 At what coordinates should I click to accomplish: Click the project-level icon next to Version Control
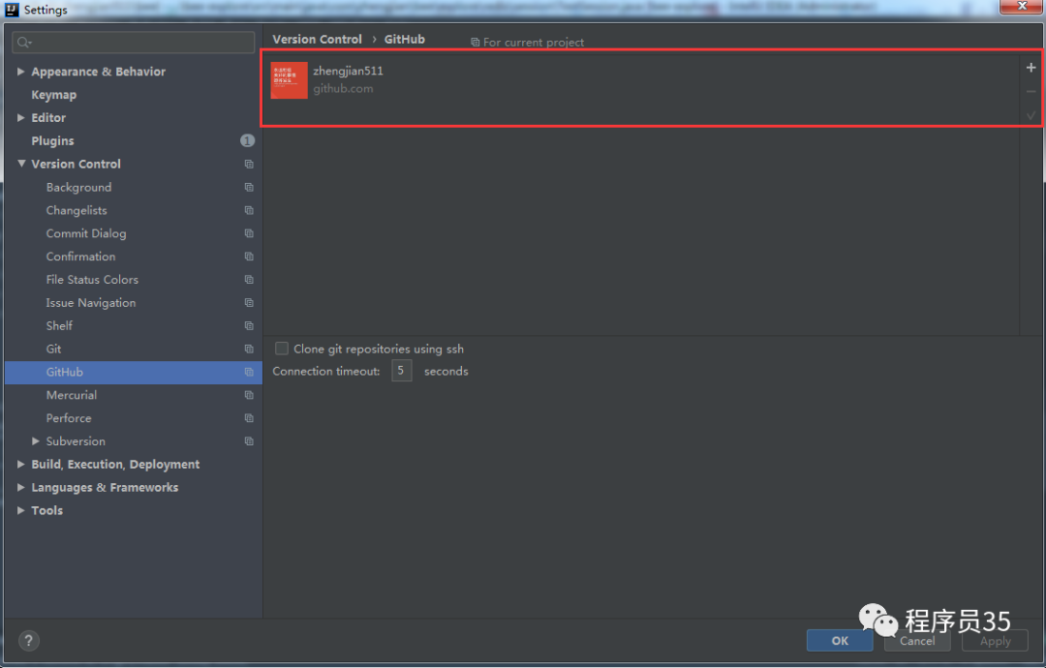pos(249,164)
